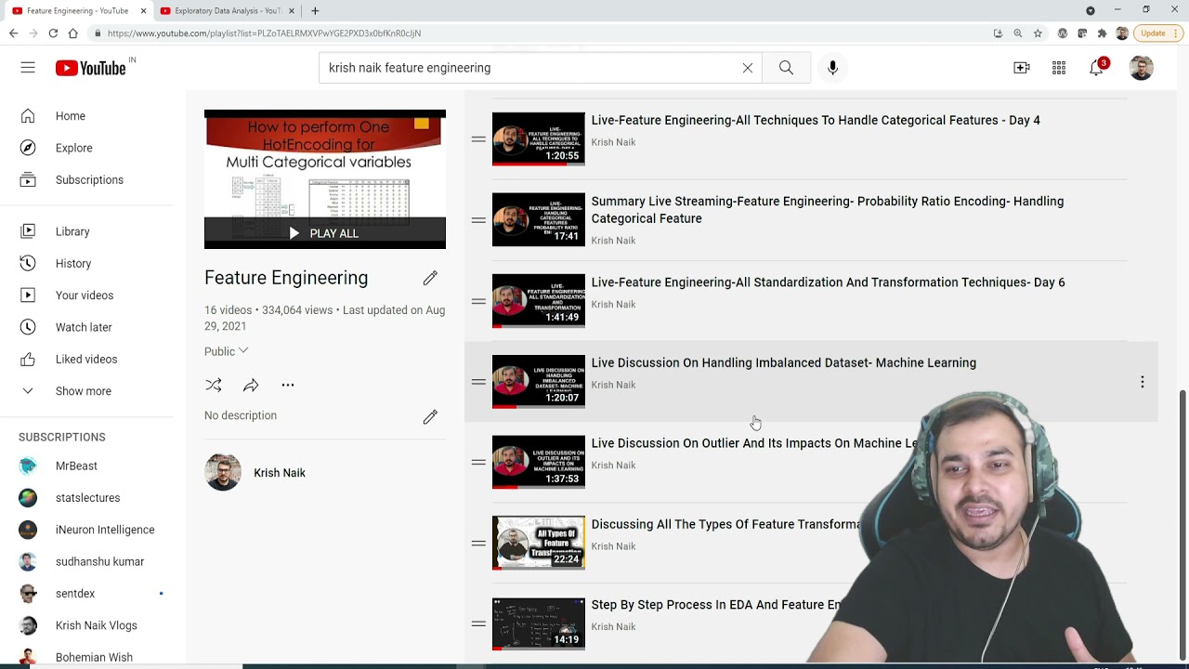Go back with the browser back arrow
Viewport: 1189px width, 669px height.
13,33
